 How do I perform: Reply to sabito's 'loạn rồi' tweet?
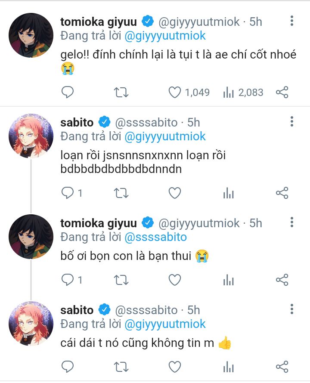tap(68, 193)
